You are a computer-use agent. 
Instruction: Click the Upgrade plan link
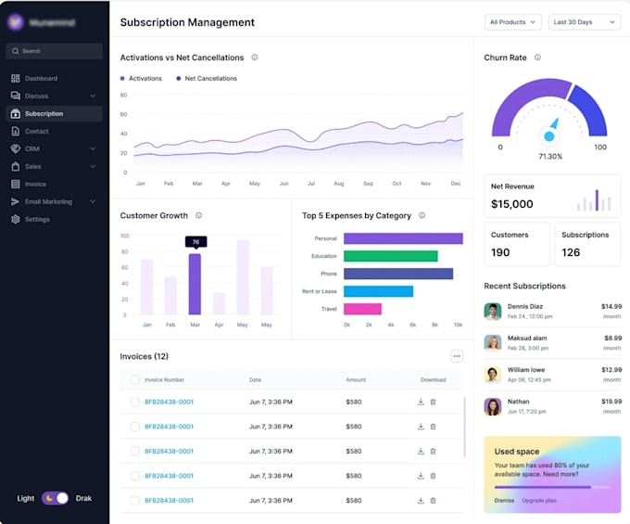click(539, 500)
